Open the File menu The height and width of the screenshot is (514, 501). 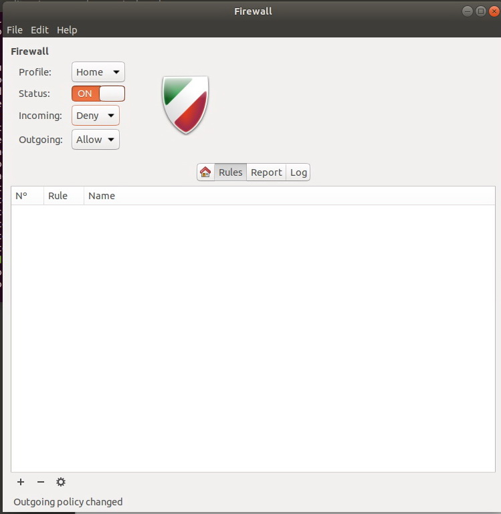(x=15, y=30)
